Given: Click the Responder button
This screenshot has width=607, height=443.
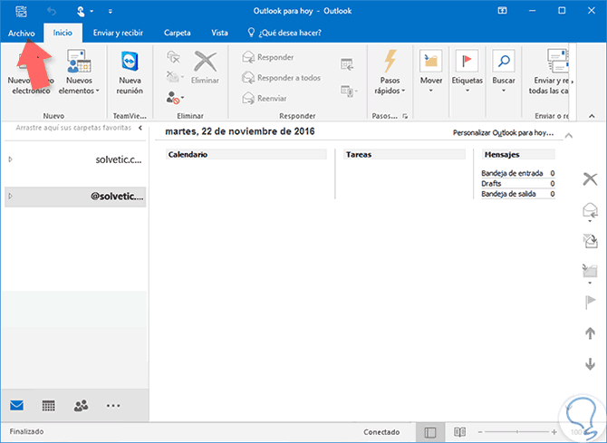Looking at the screenshot, I should 268,57.
